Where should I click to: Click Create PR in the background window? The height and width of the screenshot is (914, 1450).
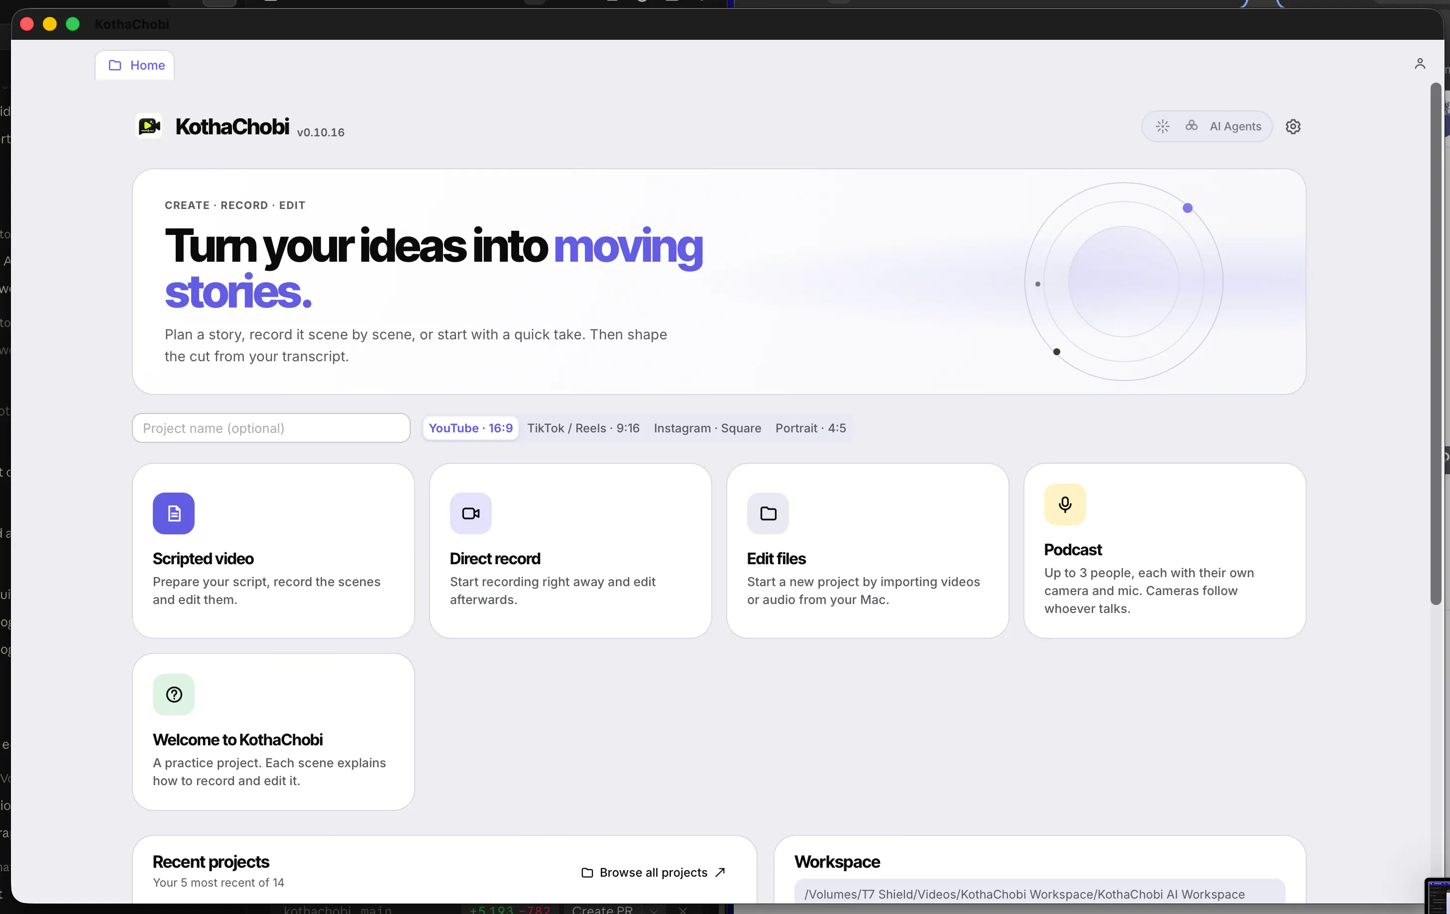pyautogui.click(x=602, y=909)
